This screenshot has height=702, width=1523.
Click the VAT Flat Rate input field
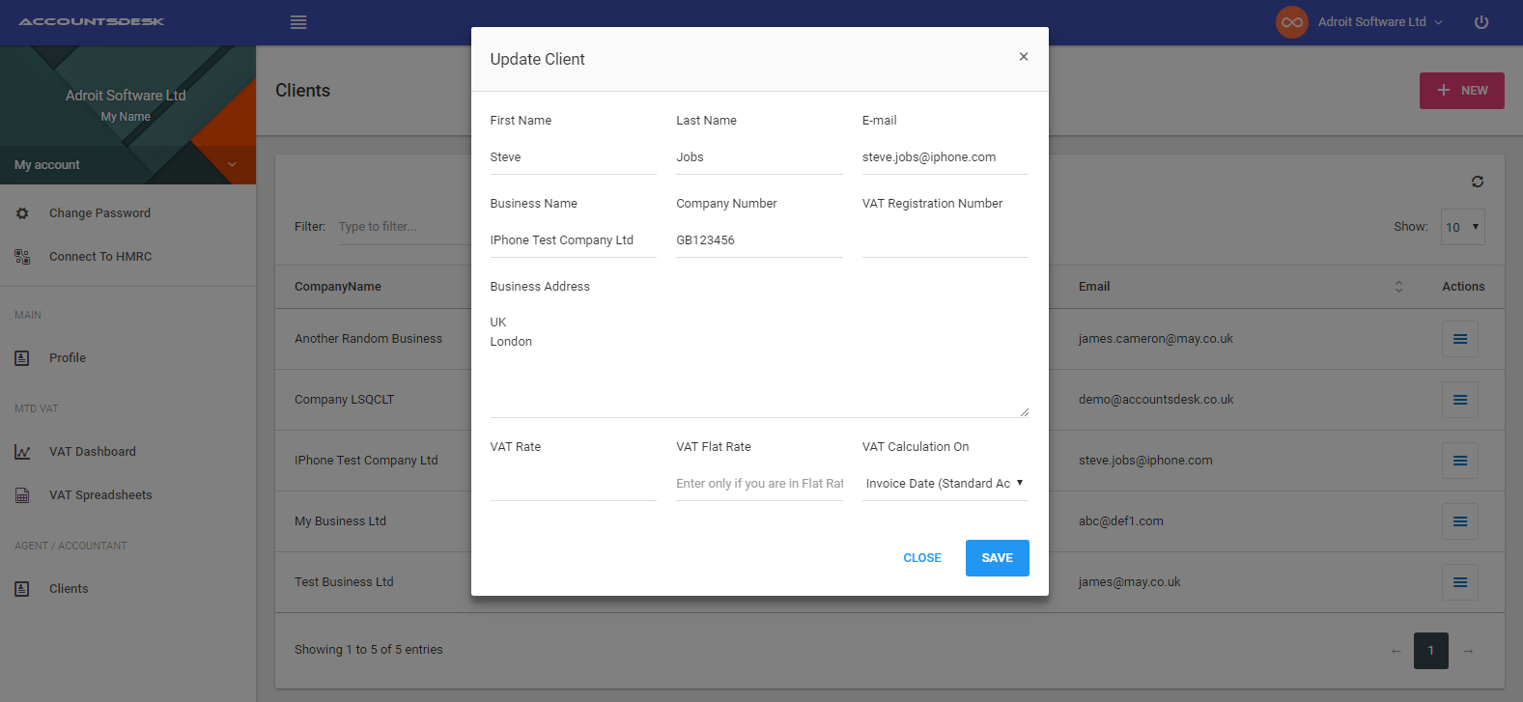tap(759, 484)
